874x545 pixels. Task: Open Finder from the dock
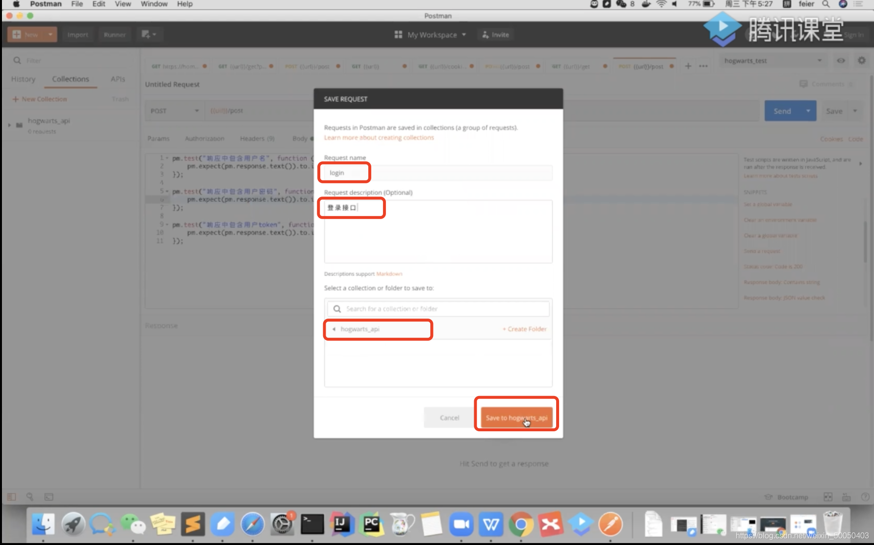[x=43, y=524]
